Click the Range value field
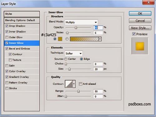Viewport: 156px width, 117px height. coord(98,91)
